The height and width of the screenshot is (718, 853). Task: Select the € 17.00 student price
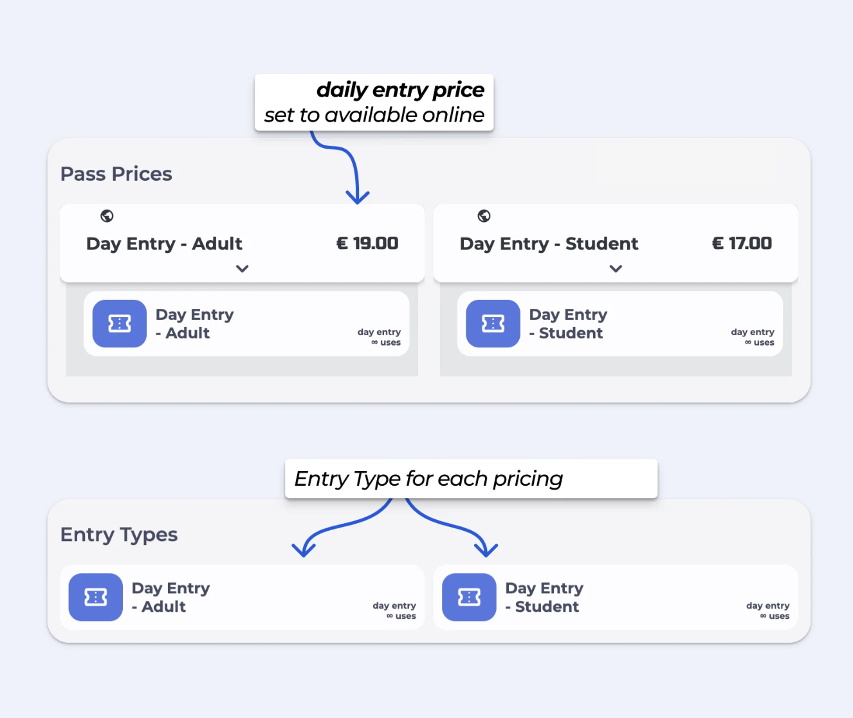click(742, 243)
